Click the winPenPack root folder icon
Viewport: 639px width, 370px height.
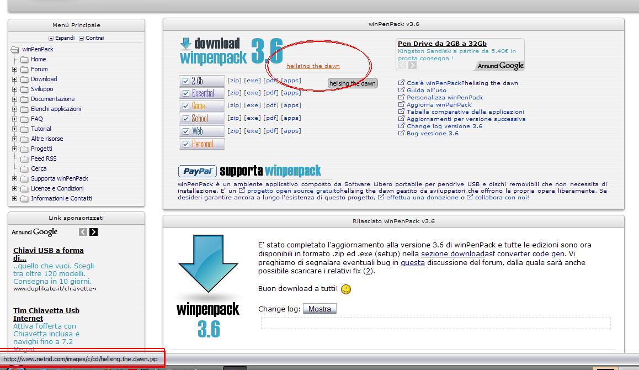(15, 50)
